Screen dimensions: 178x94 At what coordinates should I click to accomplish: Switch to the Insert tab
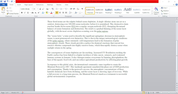click(19, 5)
